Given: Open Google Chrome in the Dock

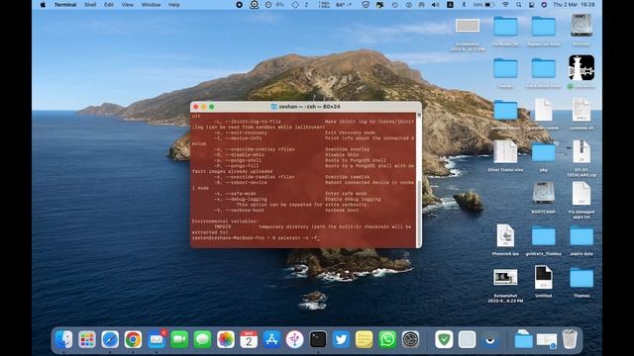Looking at the screenshot, I should tap(133, 339).
